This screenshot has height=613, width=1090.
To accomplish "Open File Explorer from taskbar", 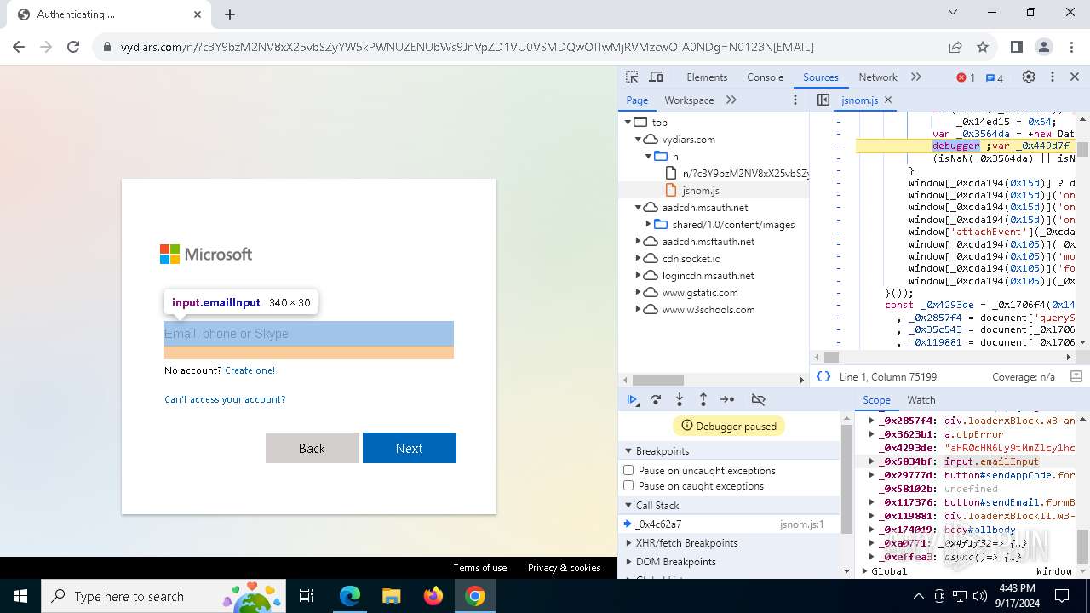I will point(392,596).
